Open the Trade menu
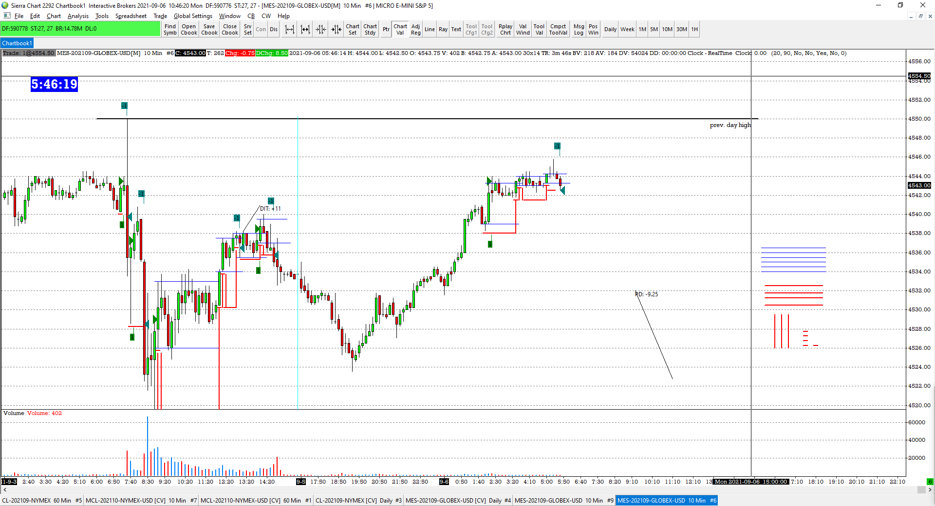935x506 pixels. coord(160,16)
